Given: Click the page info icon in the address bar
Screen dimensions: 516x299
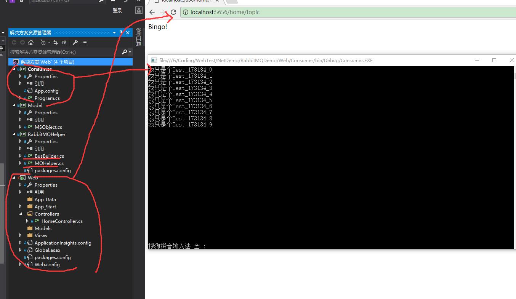Looking at the screenshot, I should coord(185,12).
